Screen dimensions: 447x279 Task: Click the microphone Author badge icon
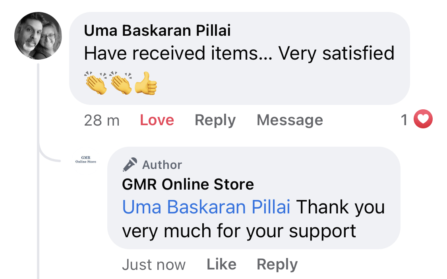130,165
